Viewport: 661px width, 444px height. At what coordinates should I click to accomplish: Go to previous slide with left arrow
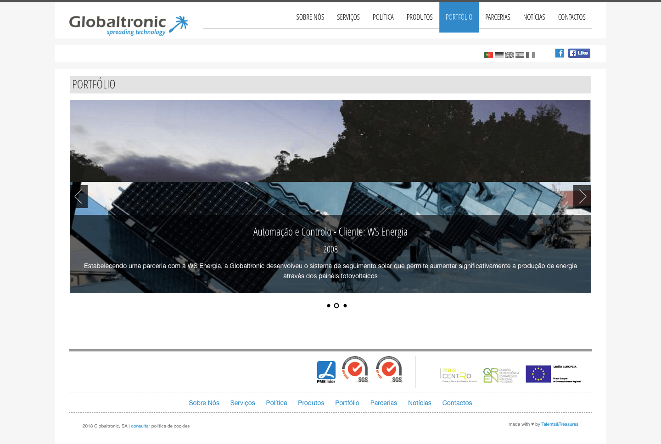(78, 197)
